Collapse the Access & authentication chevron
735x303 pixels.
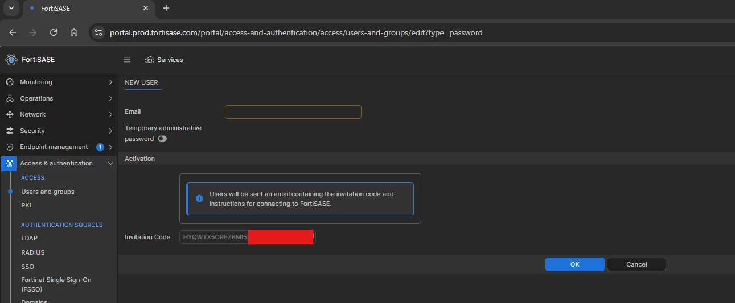point(110,163)
